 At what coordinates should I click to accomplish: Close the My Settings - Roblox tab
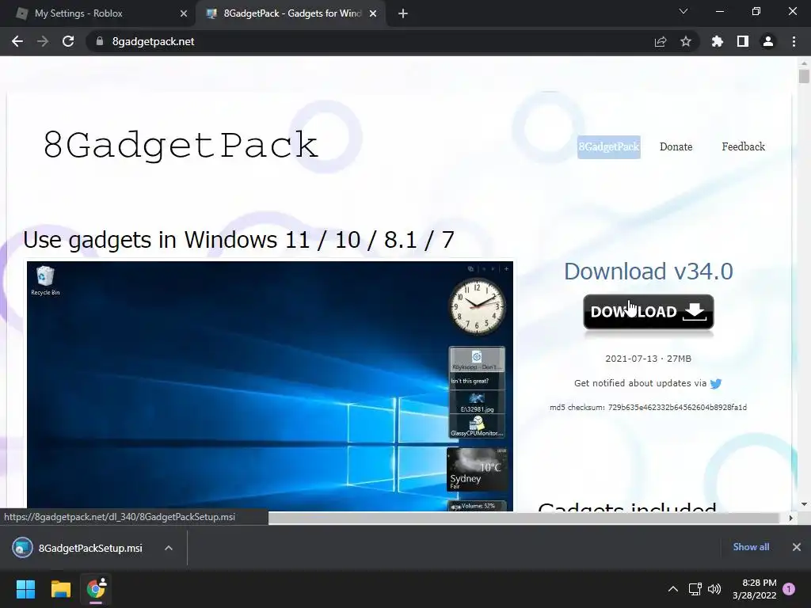pos(184,14)
